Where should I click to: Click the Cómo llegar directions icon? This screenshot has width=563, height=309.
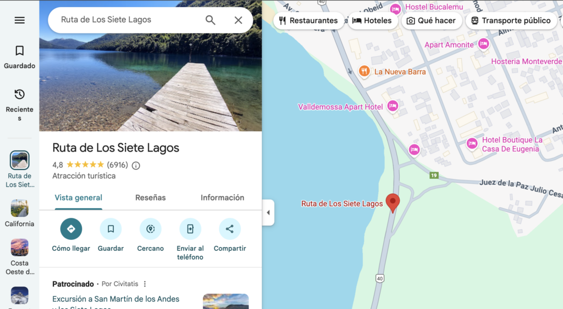(71, 229)
